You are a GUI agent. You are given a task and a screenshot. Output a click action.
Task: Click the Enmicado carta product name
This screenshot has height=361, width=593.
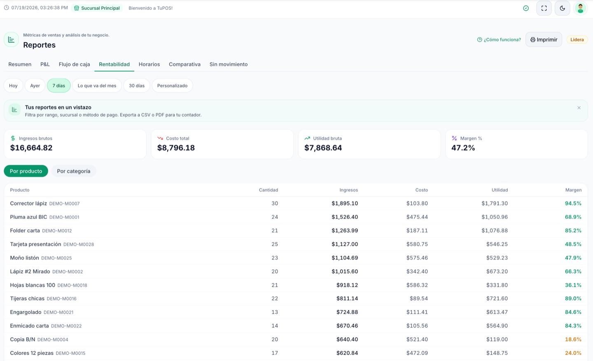click(29, 326)
